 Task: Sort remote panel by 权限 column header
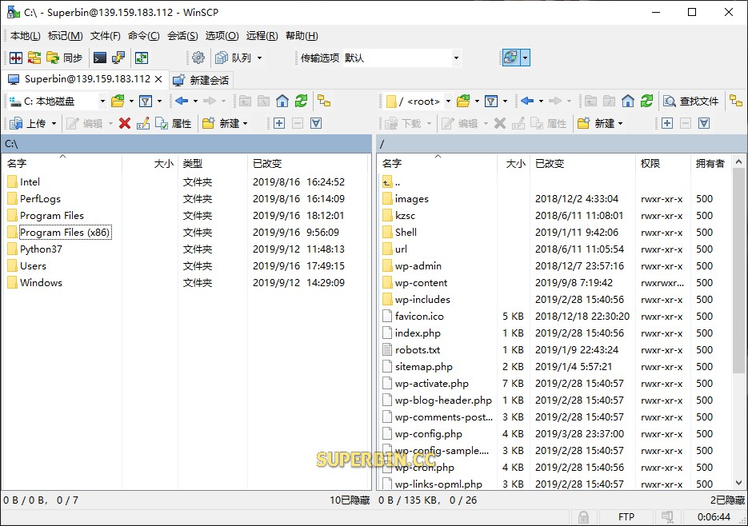click(x=662, y=164)
